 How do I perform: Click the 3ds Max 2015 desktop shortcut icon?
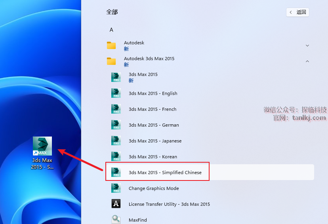[x=42, y=146]
